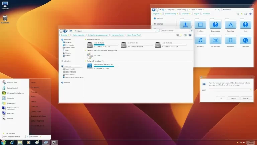
Task: Open the Favorites folder icon in users window
Action: pos(231,24)
